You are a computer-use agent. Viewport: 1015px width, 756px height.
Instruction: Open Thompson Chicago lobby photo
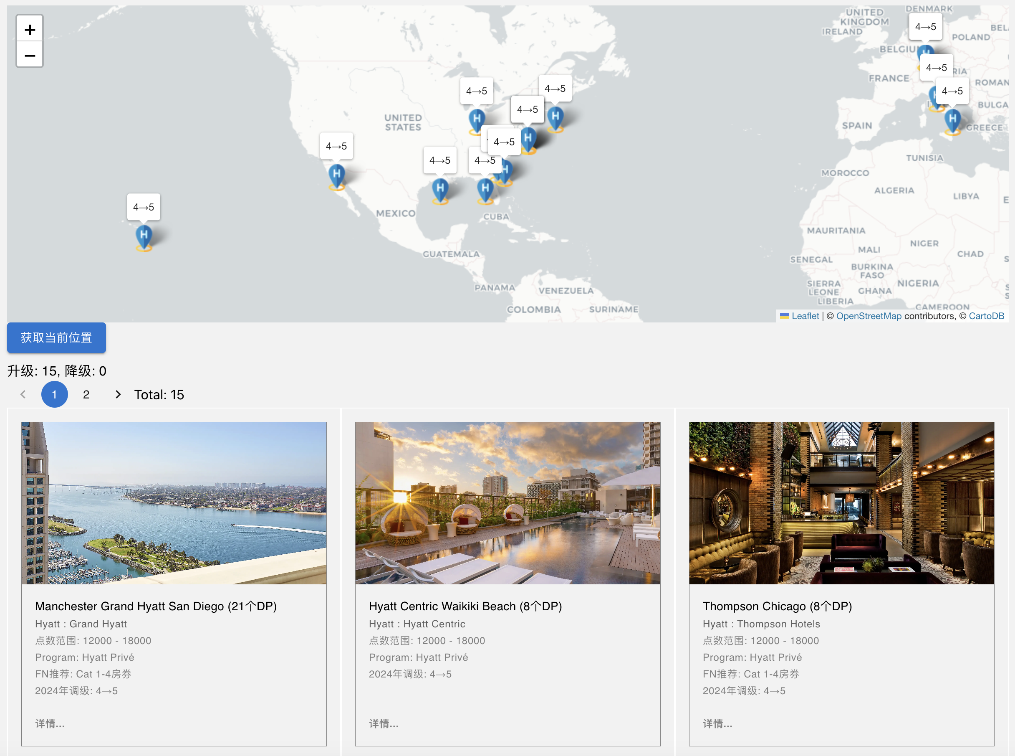(x=841, y=503)
